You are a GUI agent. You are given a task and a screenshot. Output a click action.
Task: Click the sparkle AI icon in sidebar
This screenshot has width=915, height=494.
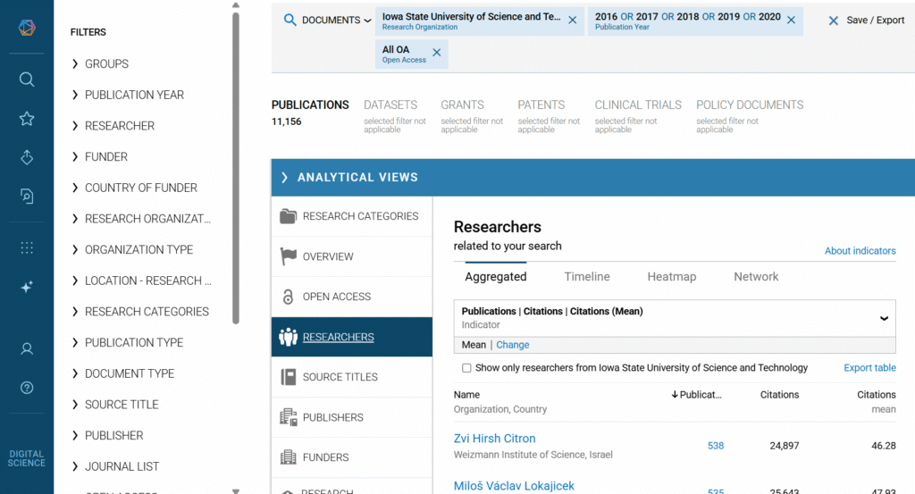27,287
